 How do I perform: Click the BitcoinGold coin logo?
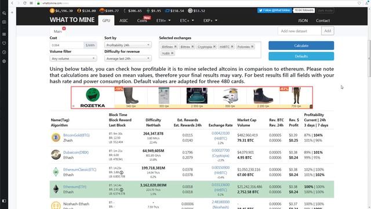[x=56, y=138]
